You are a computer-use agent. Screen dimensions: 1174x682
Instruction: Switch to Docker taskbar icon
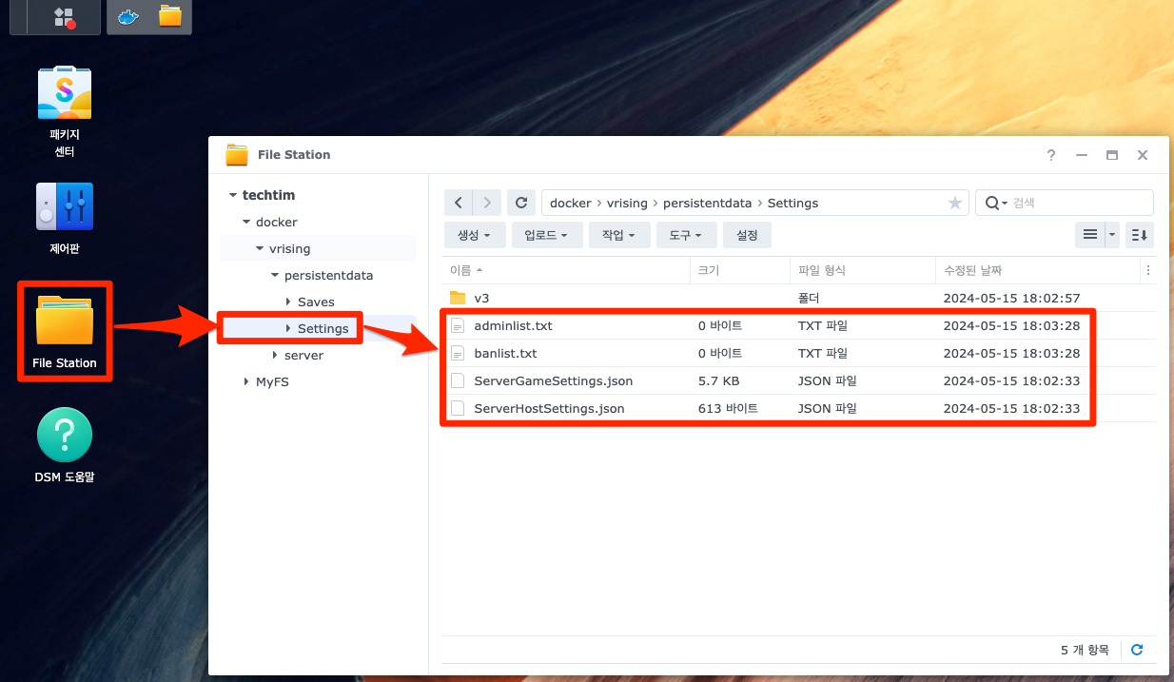pos(127,16)
